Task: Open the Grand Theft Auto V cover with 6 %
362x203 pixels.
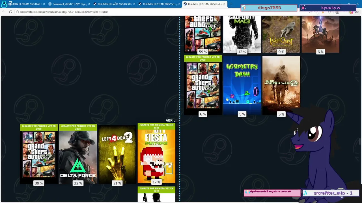Action: point(203,85)
